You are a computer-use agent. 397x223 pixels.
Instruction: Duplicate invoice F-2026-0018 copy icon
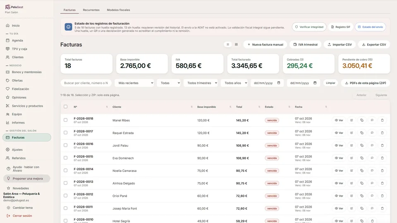[362, 120]
